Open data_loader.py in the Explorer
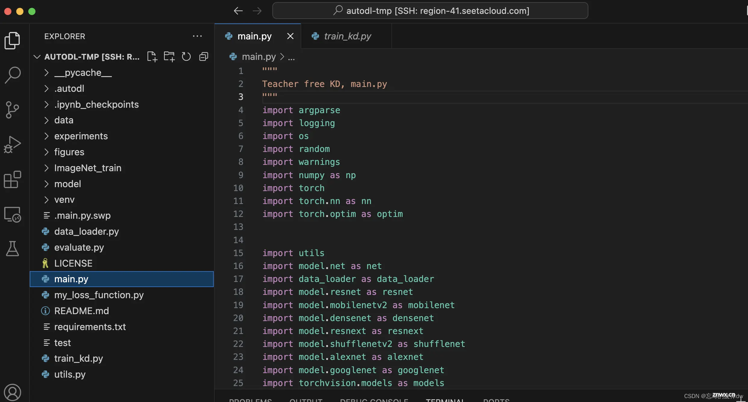The image size is (748, 402). click(122, 231)
